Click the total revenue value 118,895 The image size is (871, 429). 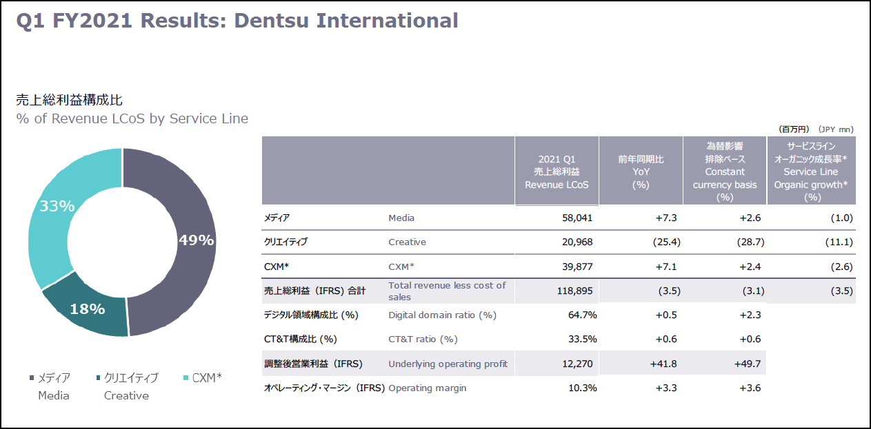(574, 291)
